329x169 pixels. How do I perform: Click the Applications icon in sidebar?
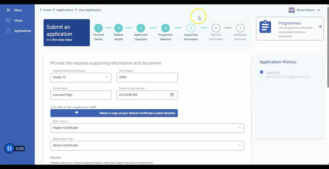(8, 31)
